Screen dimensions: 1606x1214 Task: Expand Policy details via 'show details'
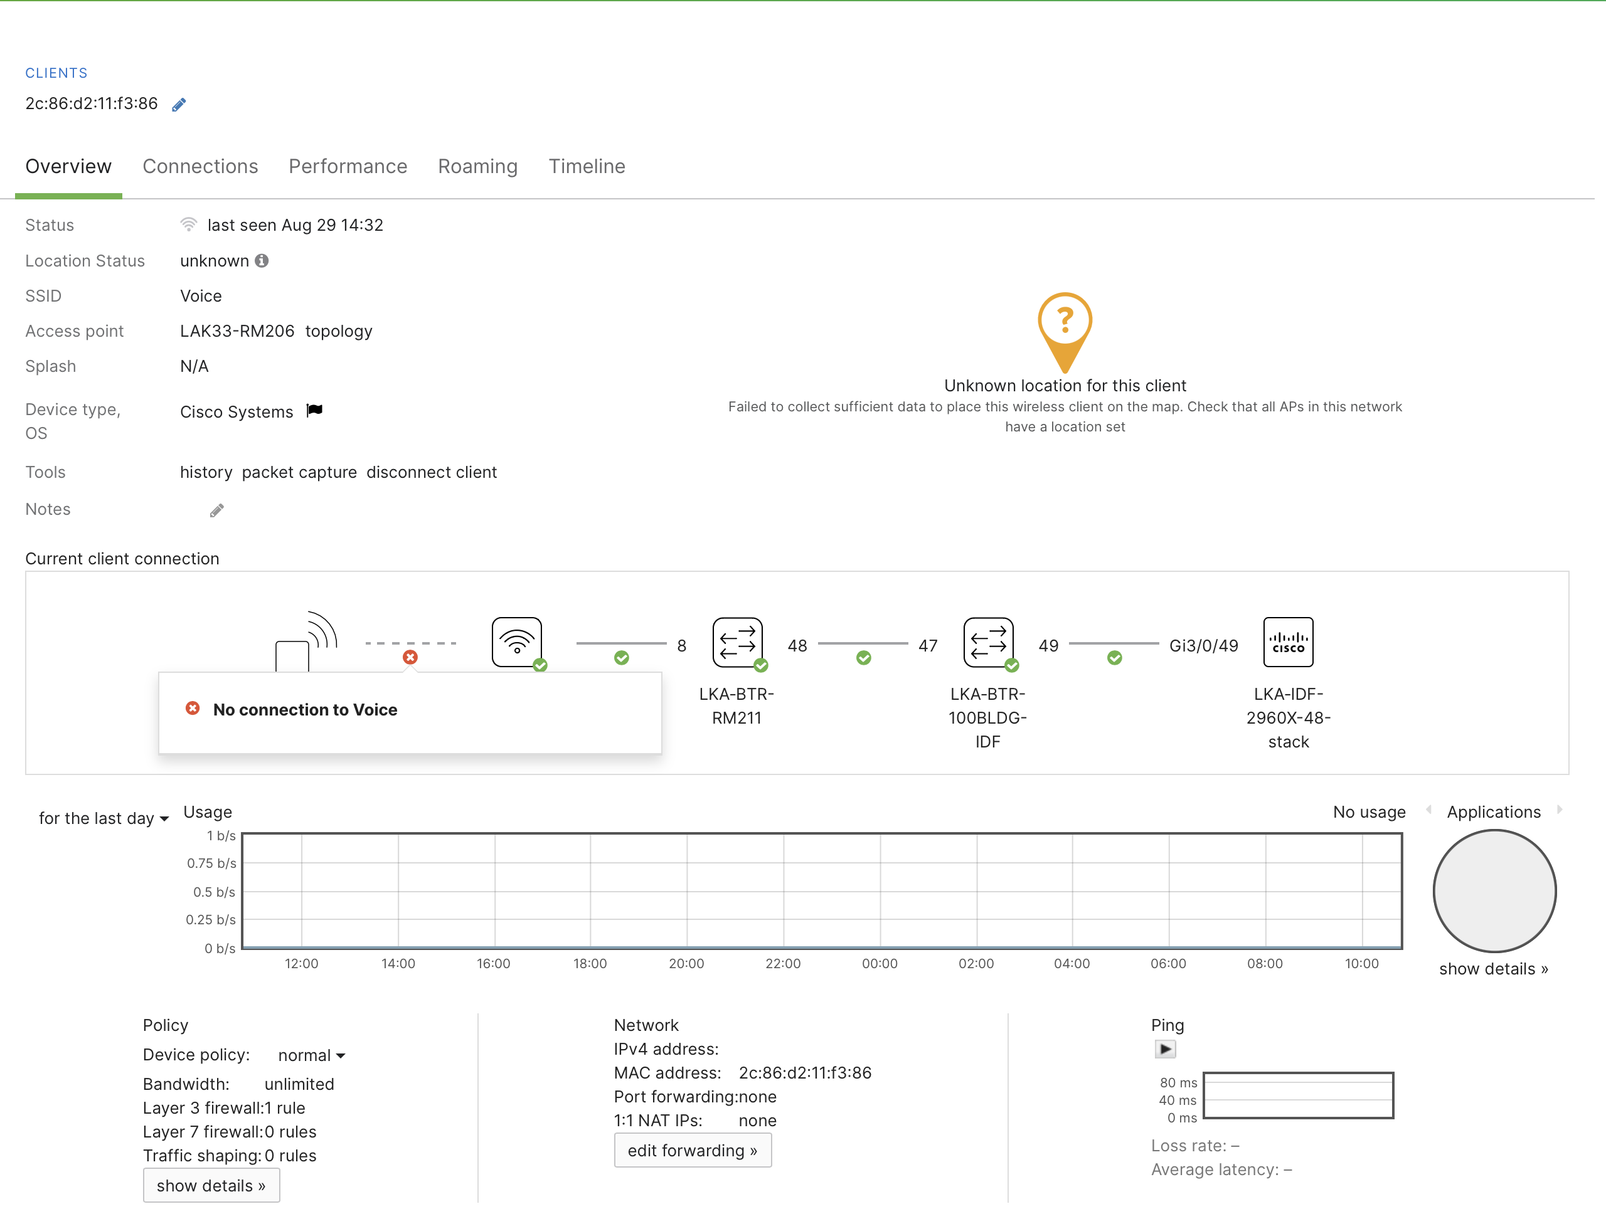(x=211, y=1185)
